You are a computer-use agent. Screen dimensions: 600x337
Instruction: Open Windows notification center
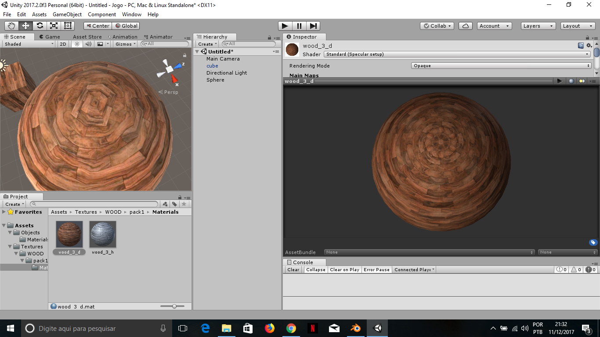tap(586, 329)
